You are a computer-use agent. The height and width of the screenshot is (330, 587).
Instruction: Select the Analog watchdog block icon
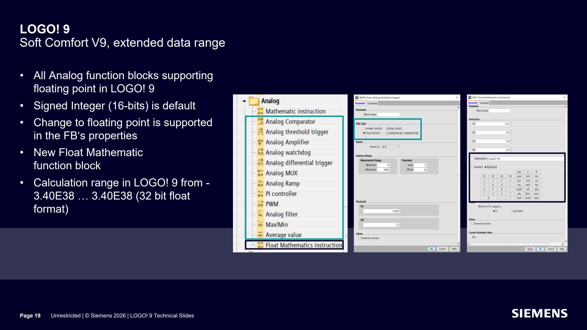tap(260, 152)
